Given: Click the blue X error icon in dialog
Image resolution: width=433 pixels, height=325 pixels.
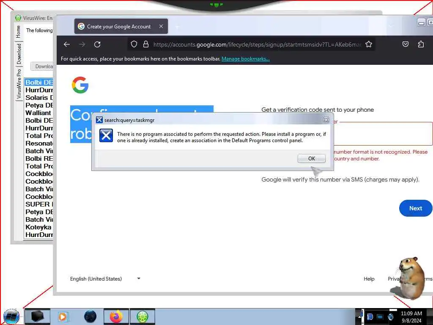Looking at the screenshot, I should pyautogui.click(x=106, y=135).
